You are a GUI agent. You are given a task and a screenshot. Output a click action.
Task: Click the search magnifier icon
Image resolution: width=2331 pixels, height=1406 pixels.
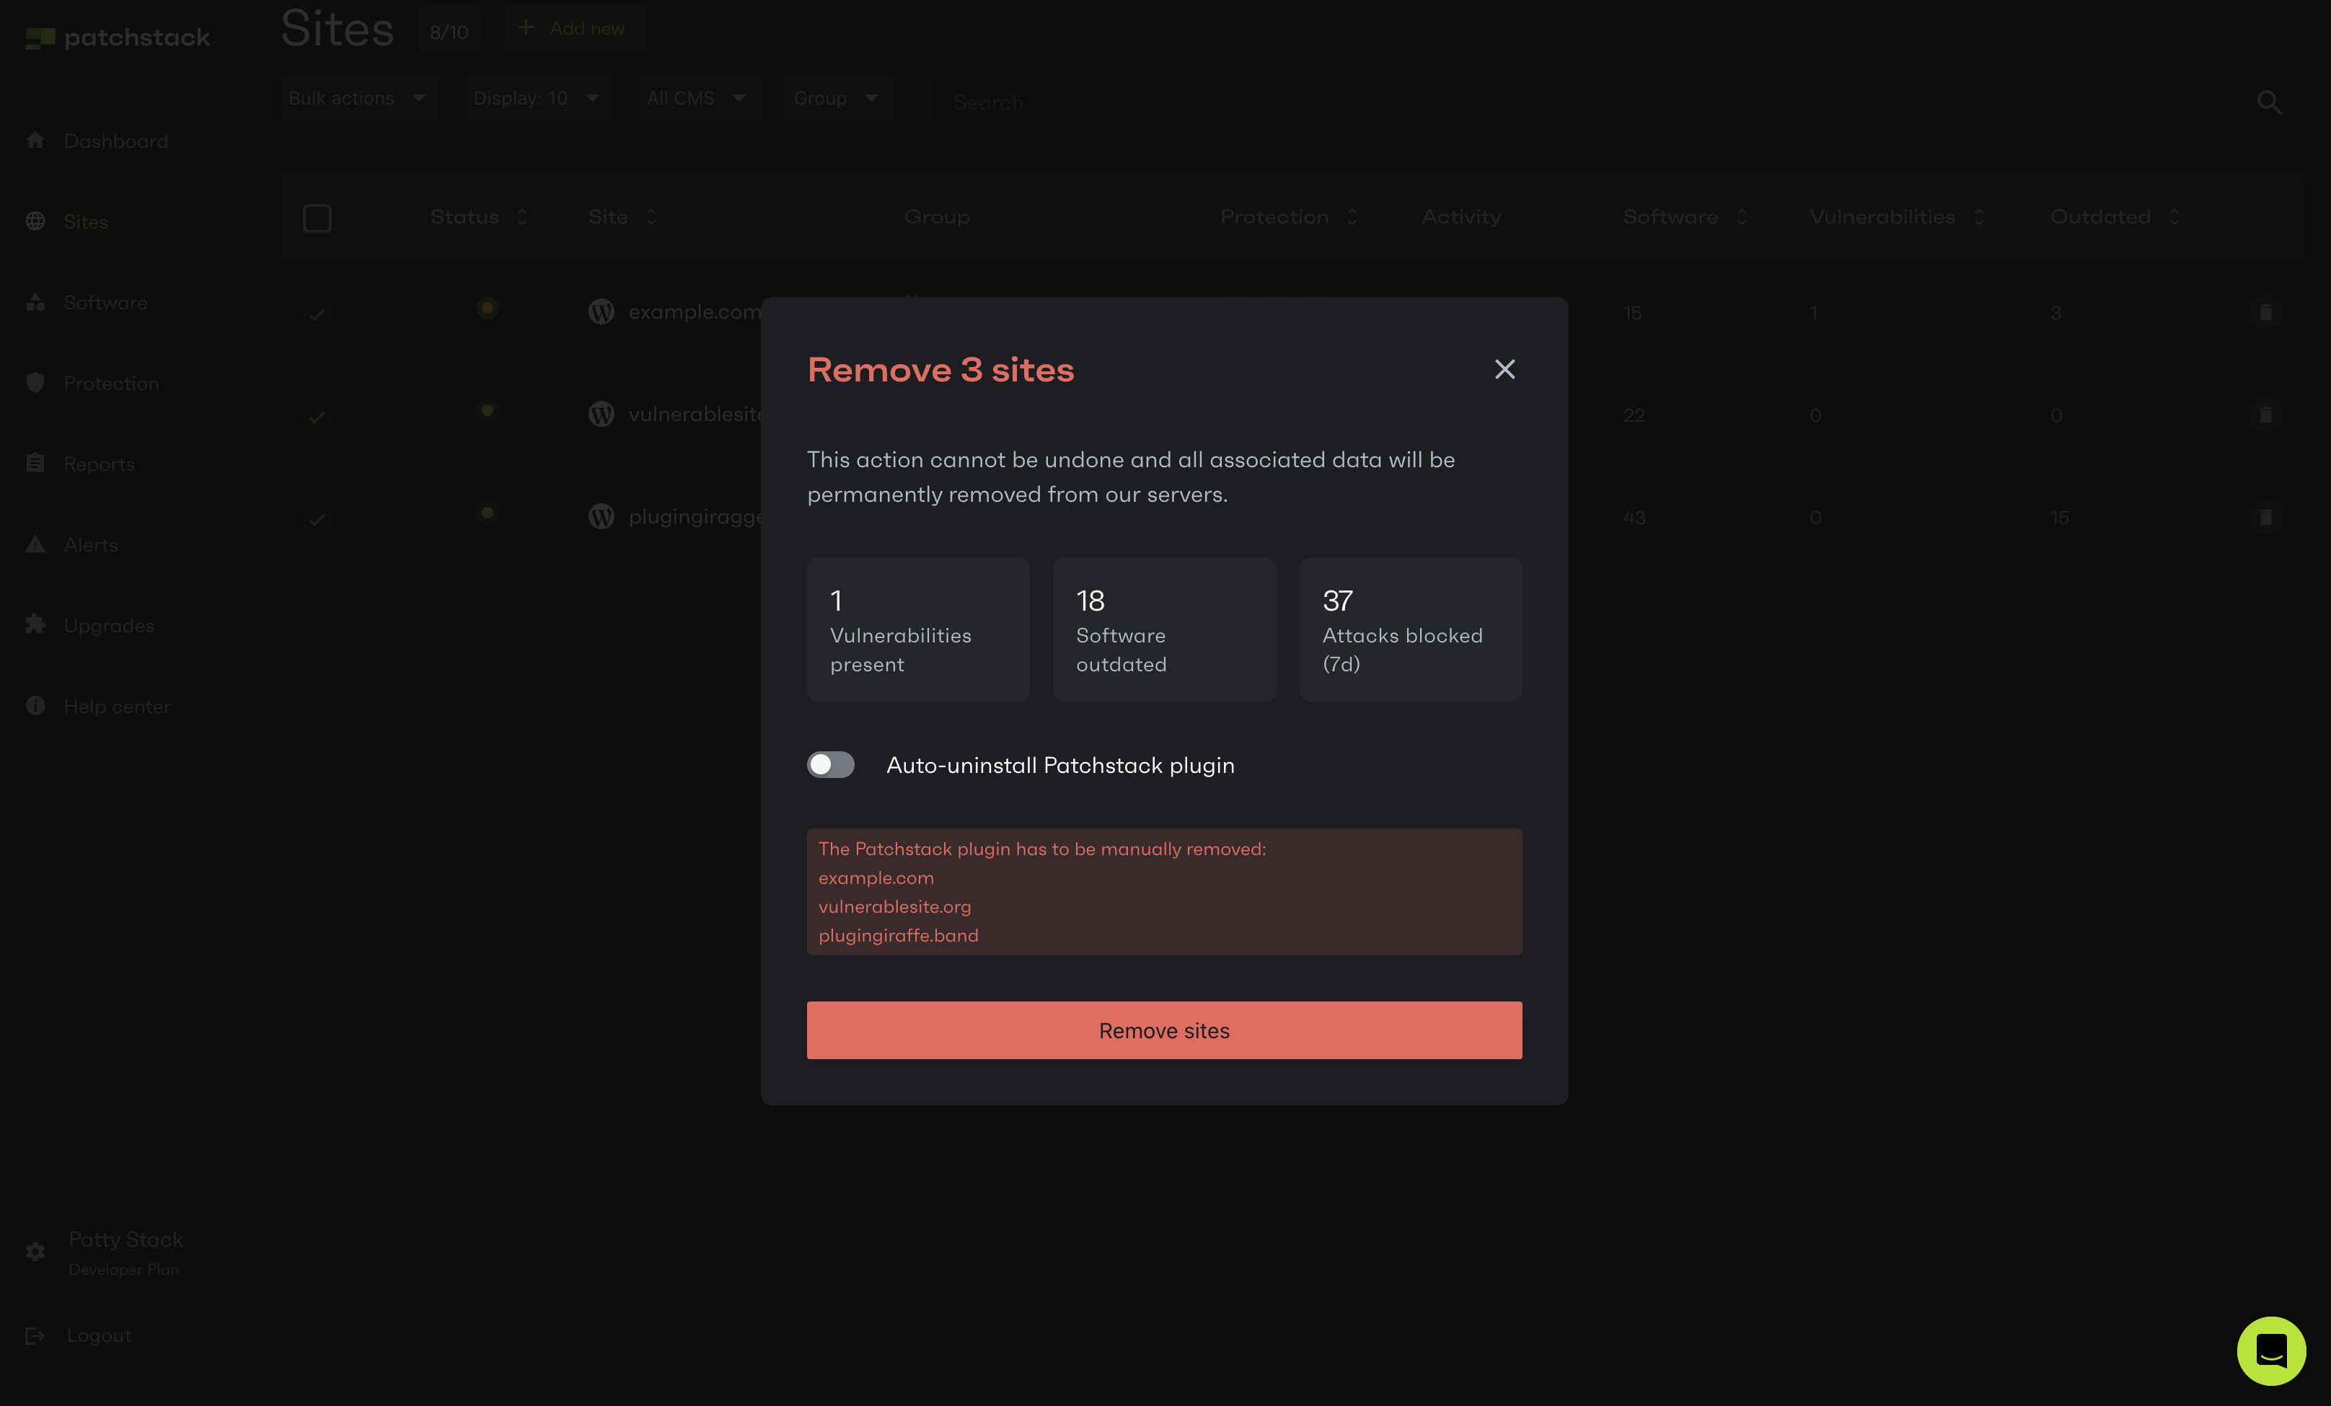[x=2268, y=101]
